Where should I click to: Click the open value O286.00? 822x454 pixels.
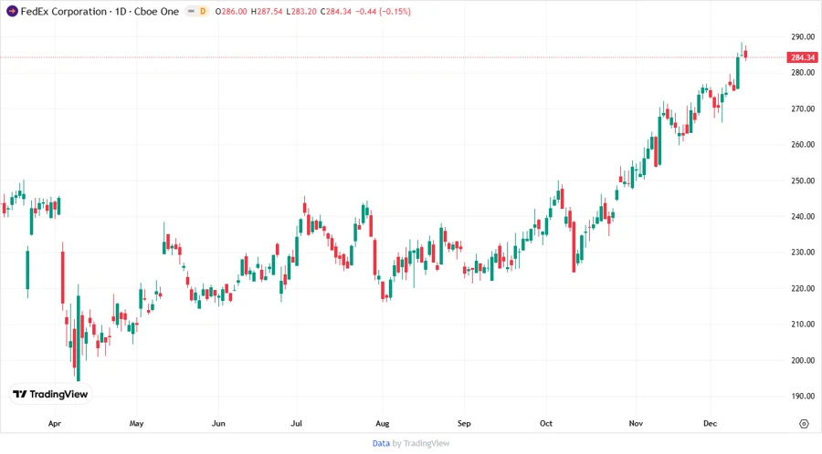tap(231, 12)
